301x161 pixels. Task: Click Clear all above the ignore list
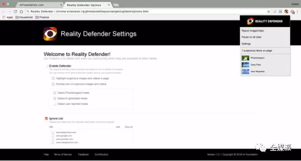(128, 127)
